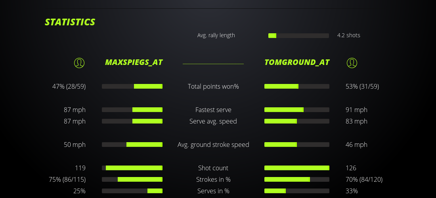Image resolution: width=436 pixels, height=198 pixels.
Task: Click MAXSPIEGS_AT's Serves in % bar
Action: pyautogui.click(x=132, y=191)
